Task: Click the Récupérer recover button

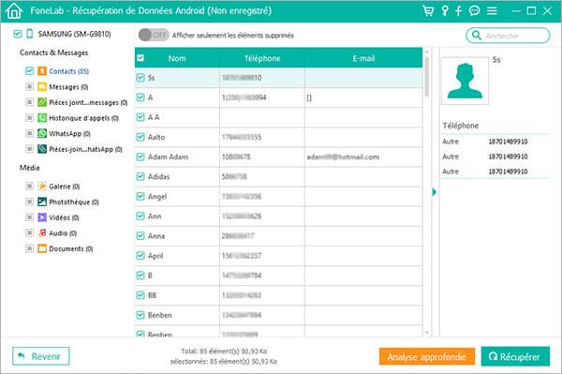Action: 515,356
